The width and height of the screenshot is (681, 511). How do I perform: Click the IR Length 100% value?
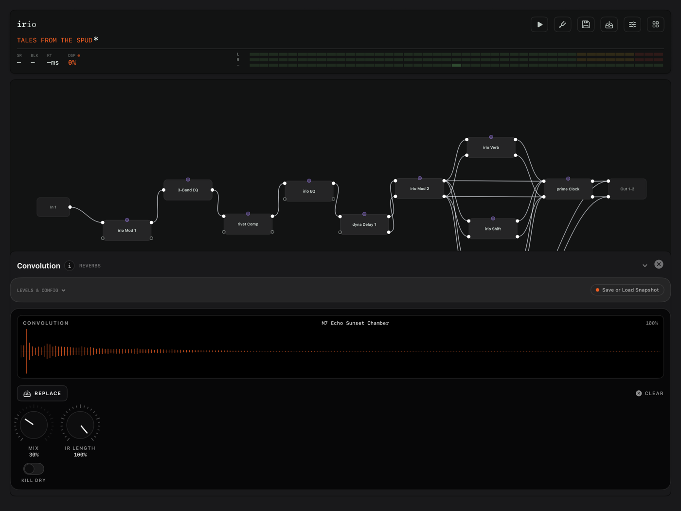80,455
